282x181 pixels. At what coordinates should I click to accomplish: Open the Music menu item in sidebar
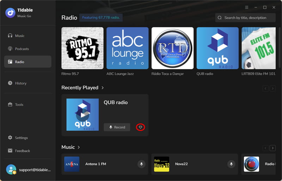click(x=28, y=36)
